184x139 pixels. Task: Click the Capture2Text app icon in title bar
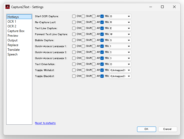click(8, 7)
